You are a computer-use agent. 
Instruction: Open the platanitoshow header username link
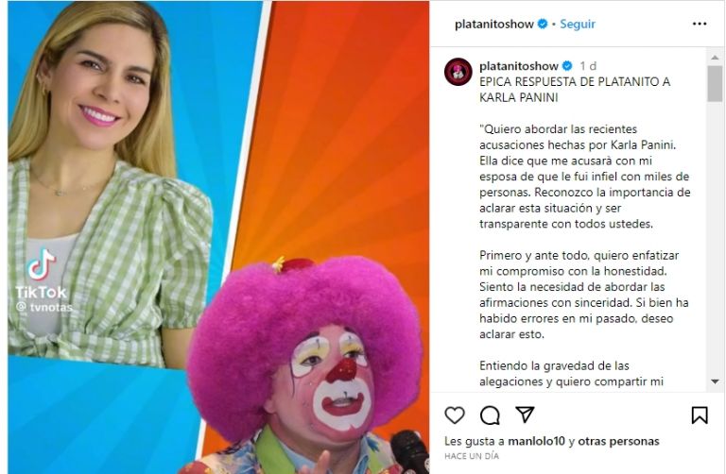[x=494, y=24]
